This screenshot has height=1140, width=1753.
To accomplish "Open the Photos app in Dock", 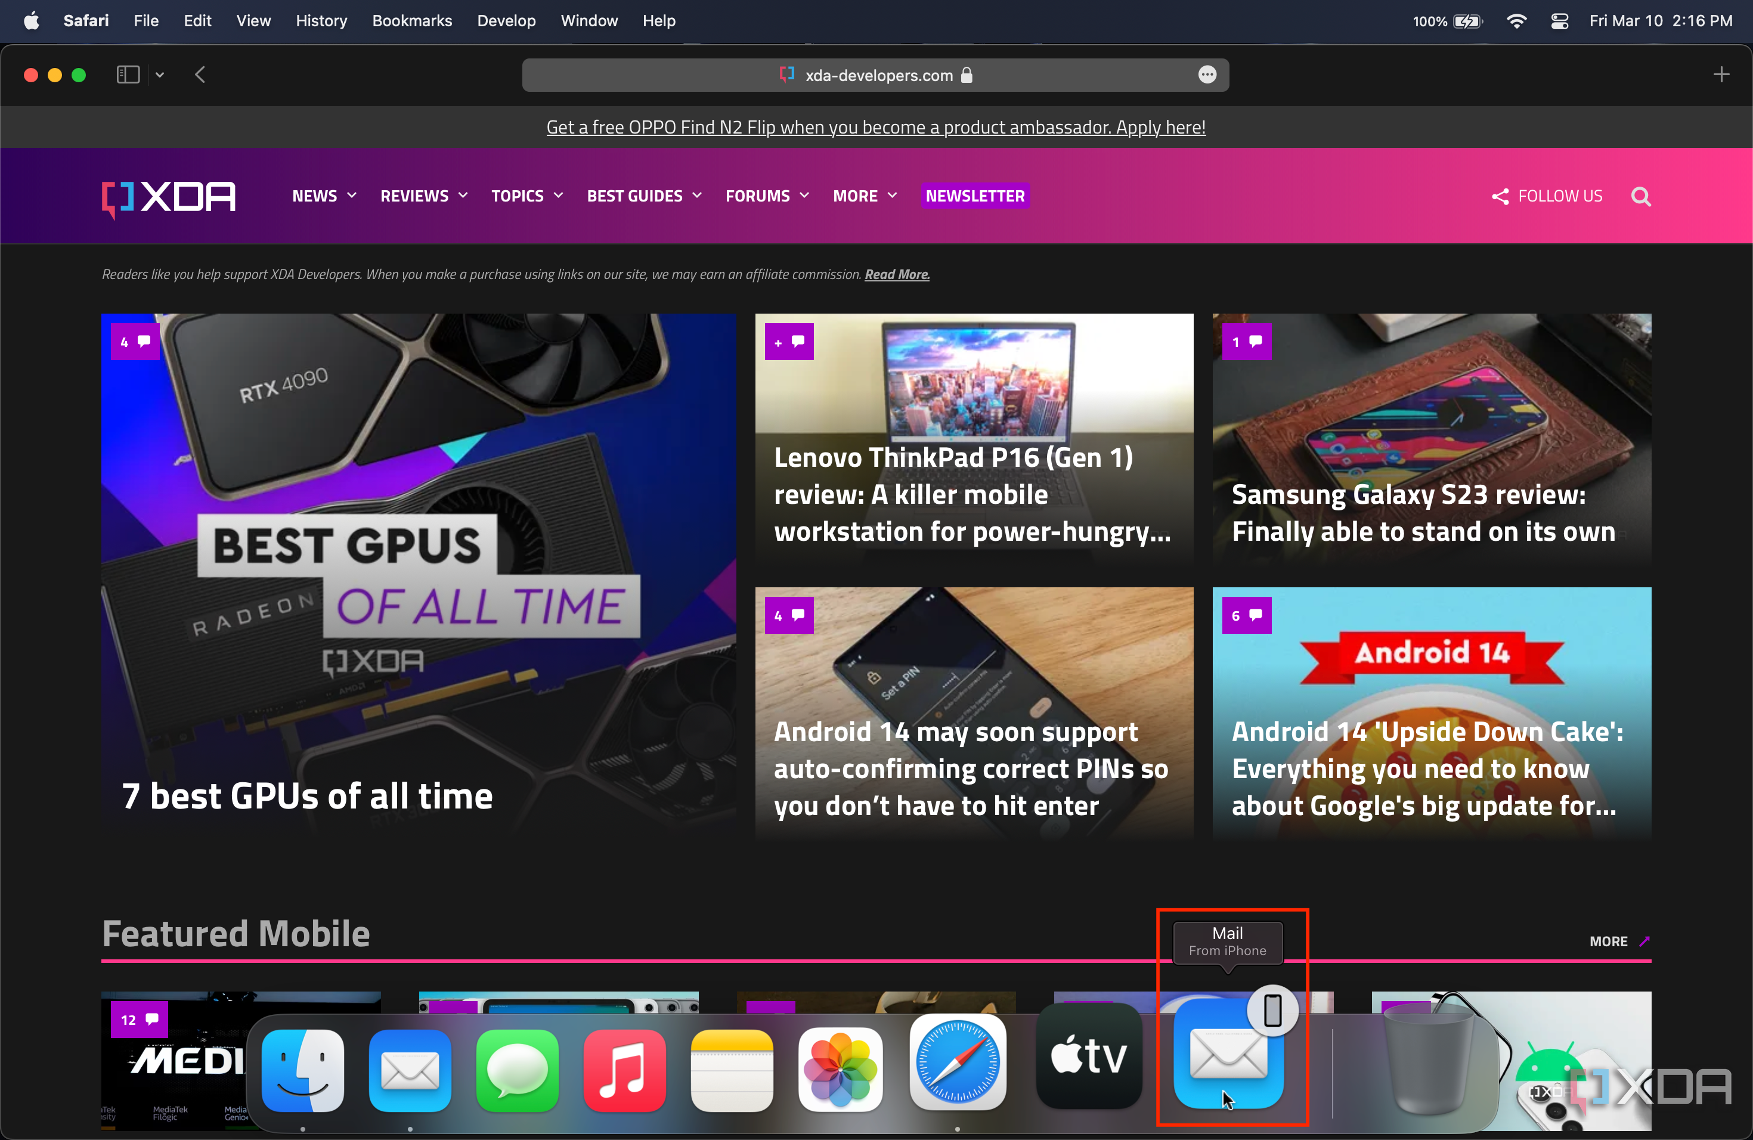I will tap(840, 1070).
